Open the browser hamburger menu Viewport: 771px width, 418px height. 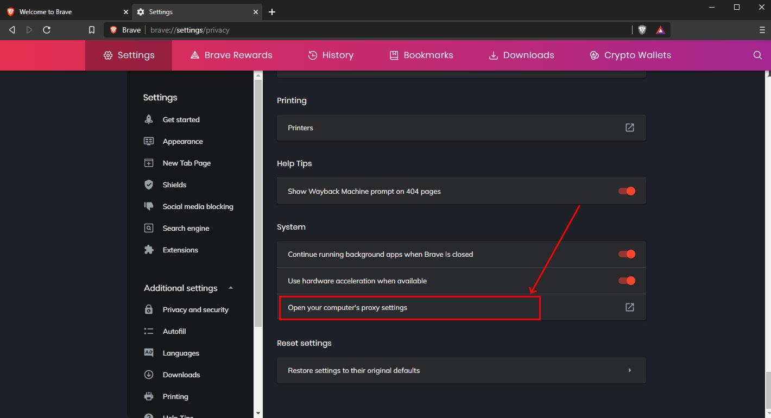(762, 30)
